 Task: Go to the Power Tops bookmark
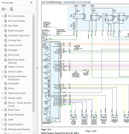pyautogui.click(x=14, y=110)
